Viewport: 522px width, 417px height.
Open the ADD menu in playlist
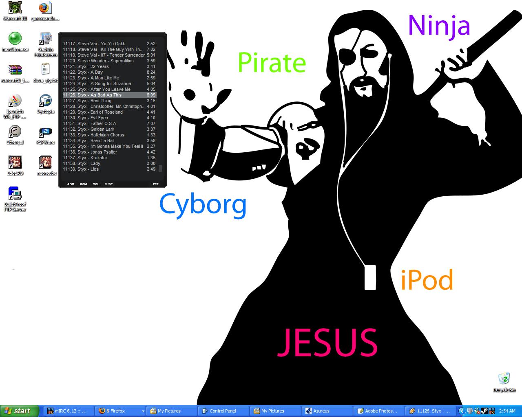tap(71, 184)
